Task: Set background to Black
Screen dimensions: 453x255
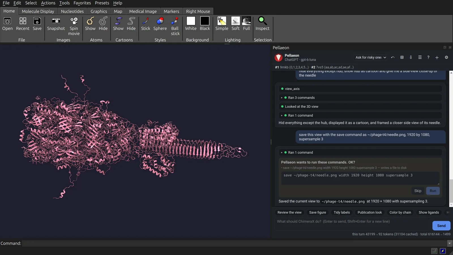Action: pos(205,24)
